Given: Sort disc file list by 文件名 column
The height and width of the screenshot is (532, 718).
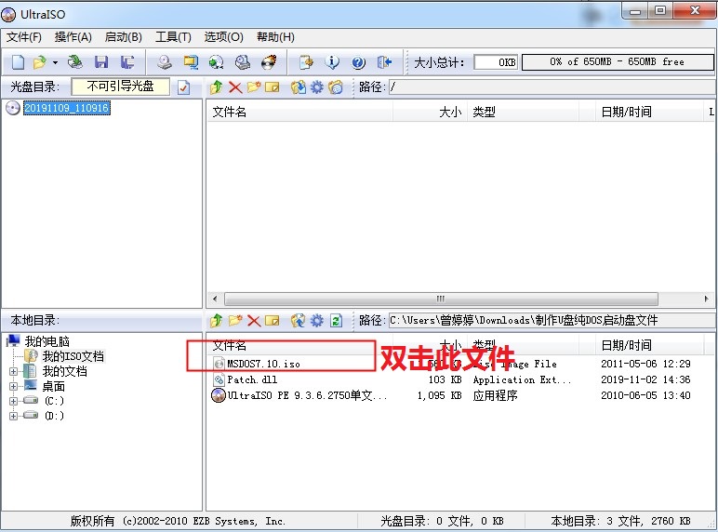Looking at the screenshot, I should tap(299, 112).
